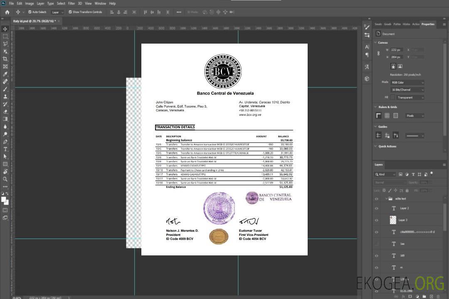Click the Home icon in options bar
The width and height of the screenshot is (449, 299).
pyautogui.click(x=7, y=12)
